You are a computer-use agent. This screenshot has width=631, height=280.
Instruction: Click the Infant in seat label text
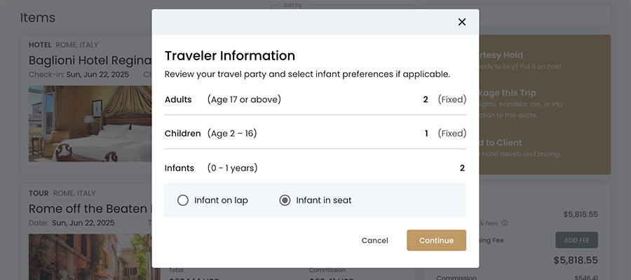point(324,200)
